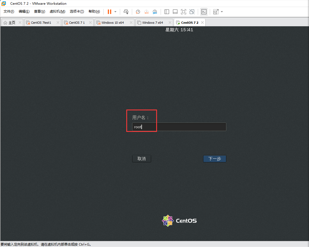Screen dimensions: 309x247
Task: Expand the stretch display dropdown arrow
Action: tap(222, 12)
